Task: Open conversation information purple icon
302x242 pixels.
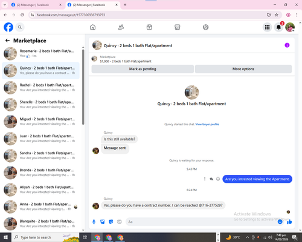Action: pyautogui.click(x=287, y=45)
